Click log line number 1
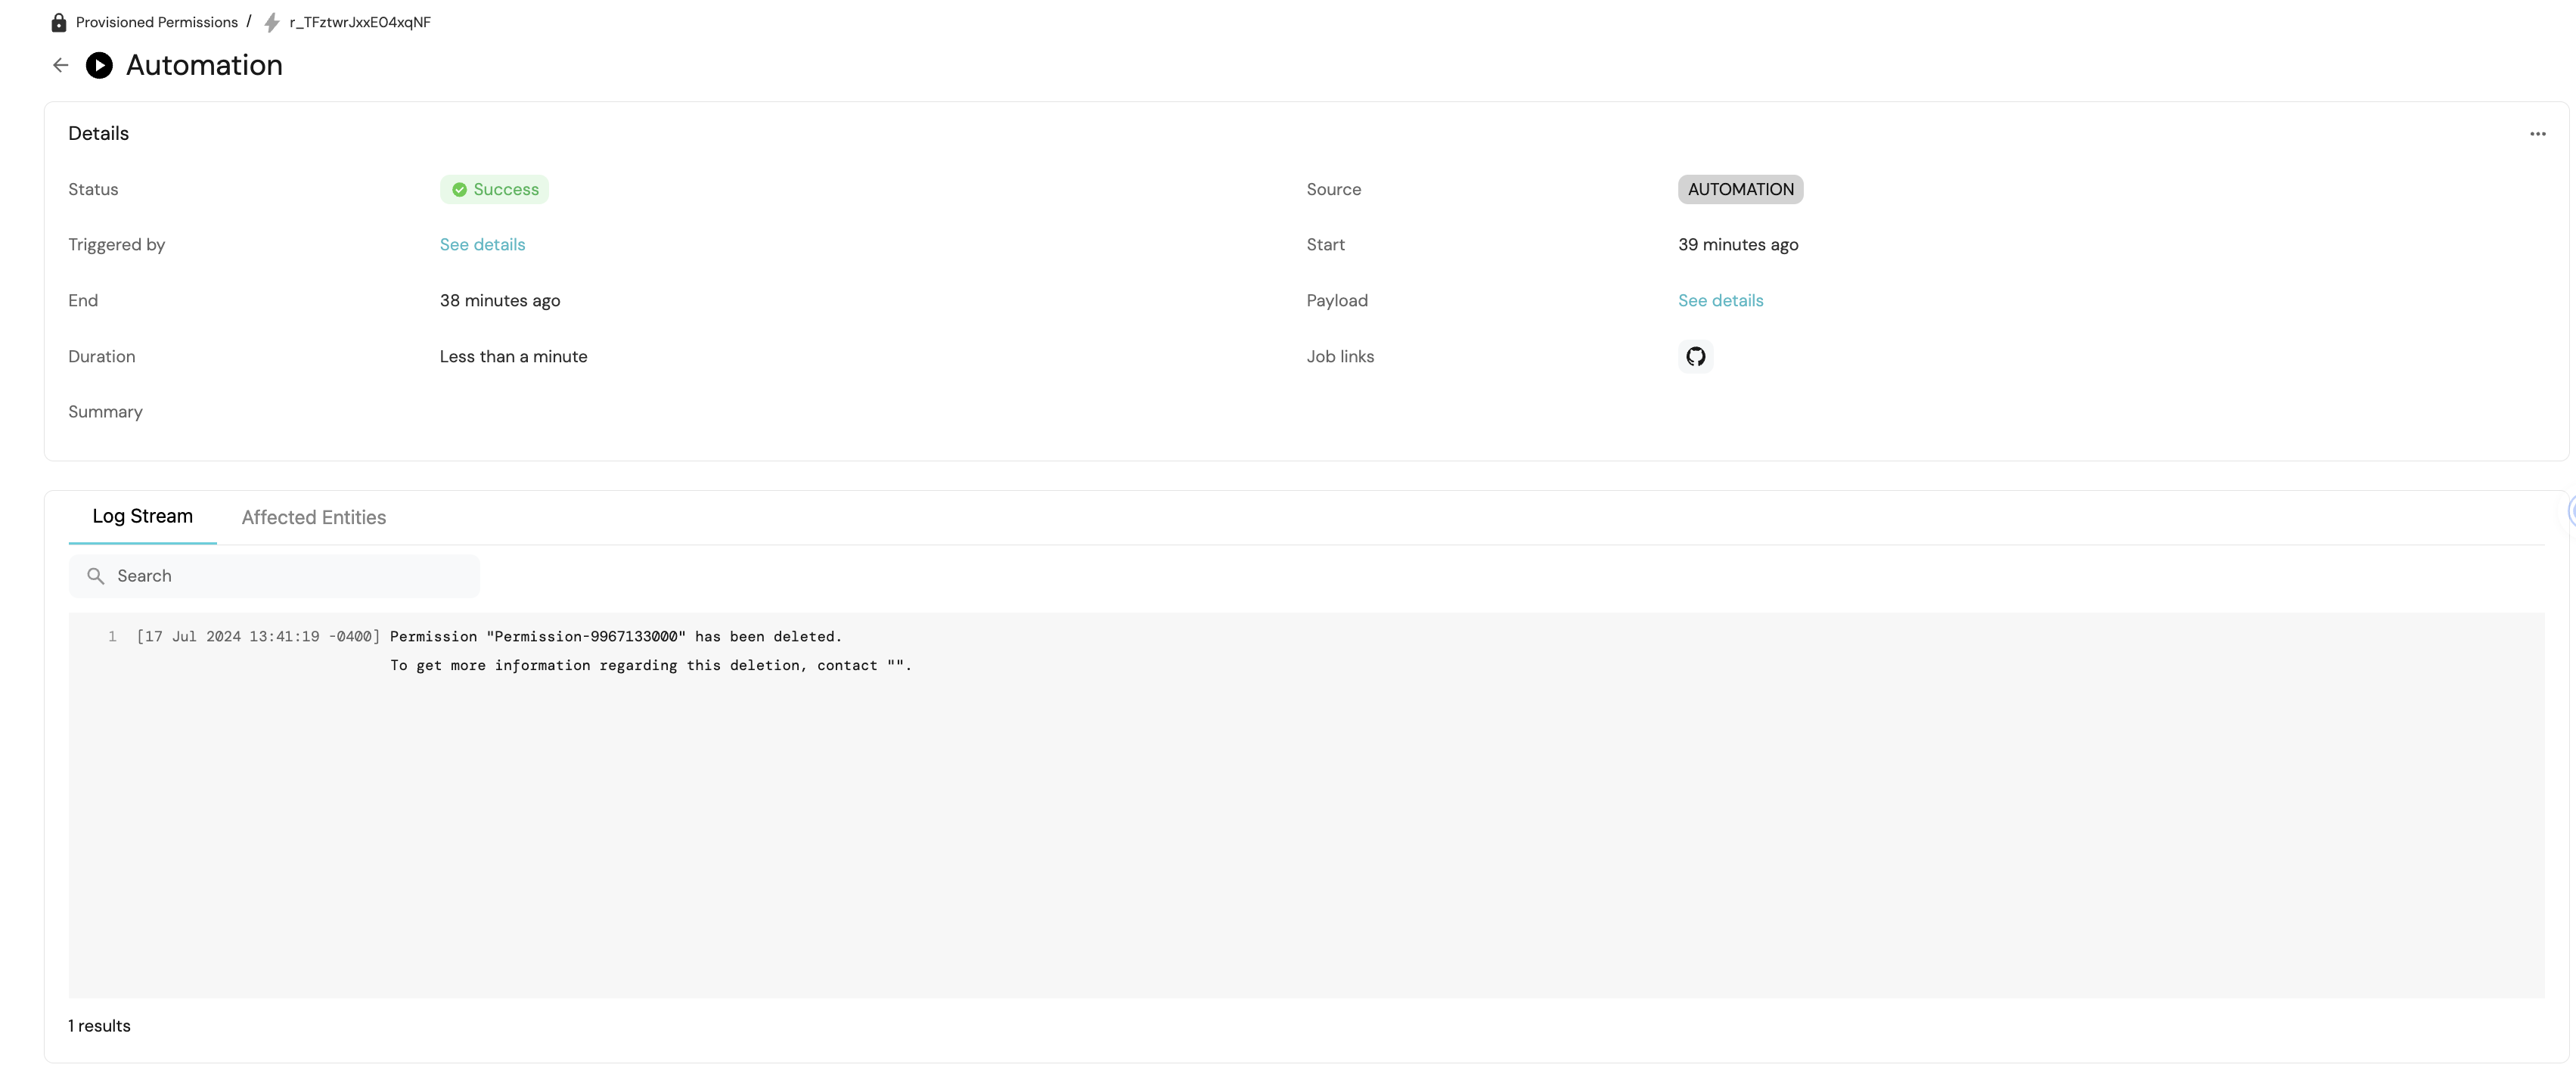This screenshot has height=1077, width=2576. pos(113,636)
